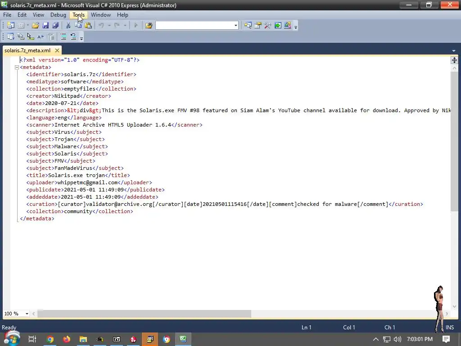
Task: Open the active files list dropdown arrow
Action: (454, 50)
